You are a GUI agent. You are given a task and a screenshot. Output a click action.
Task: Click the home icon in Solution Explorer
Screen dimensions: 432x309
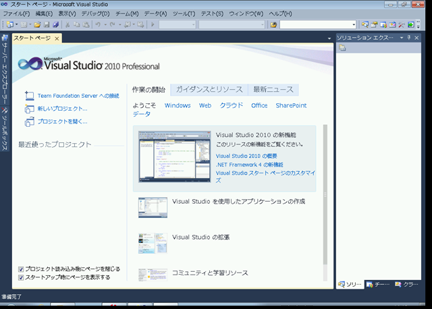coord(343,49)
